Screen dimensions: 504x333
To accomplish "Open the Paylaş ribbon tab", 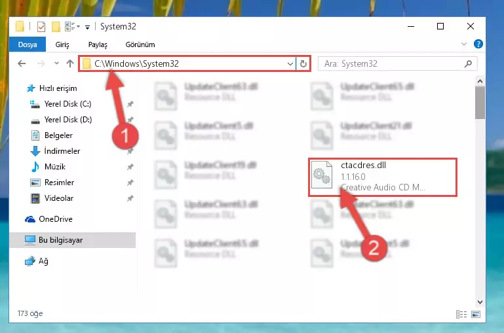I will [x=98, y=44].
